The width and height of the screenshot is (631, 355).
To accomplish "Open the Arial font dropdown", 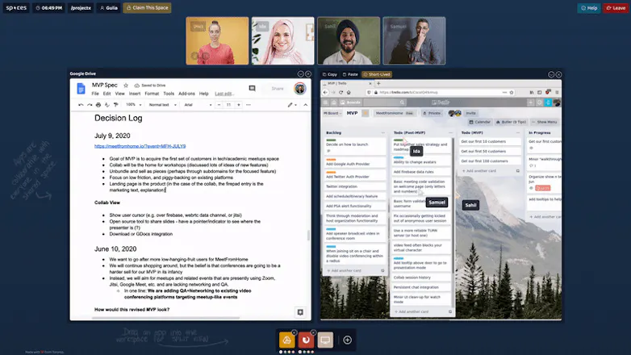I will [198, 105].
